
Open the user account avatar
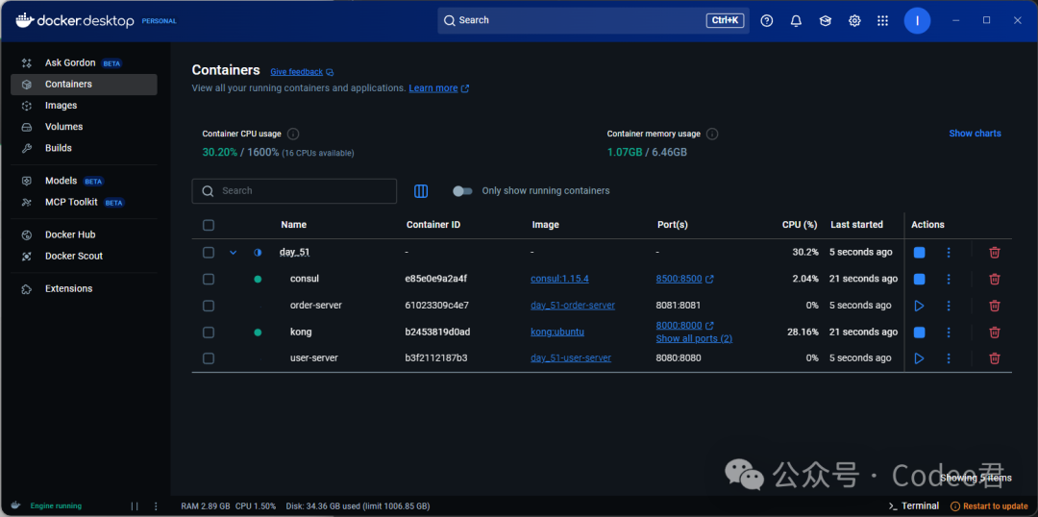click(x=917, y=20)
